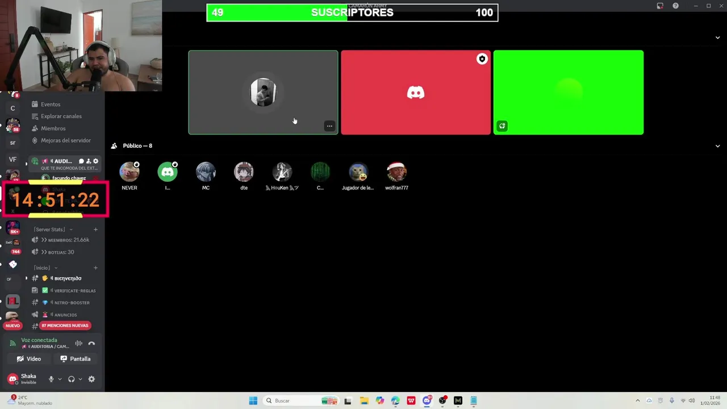727x409 pixels.
Task: Collapse the stage speakers chevron
Action: [x=717, y=37]
